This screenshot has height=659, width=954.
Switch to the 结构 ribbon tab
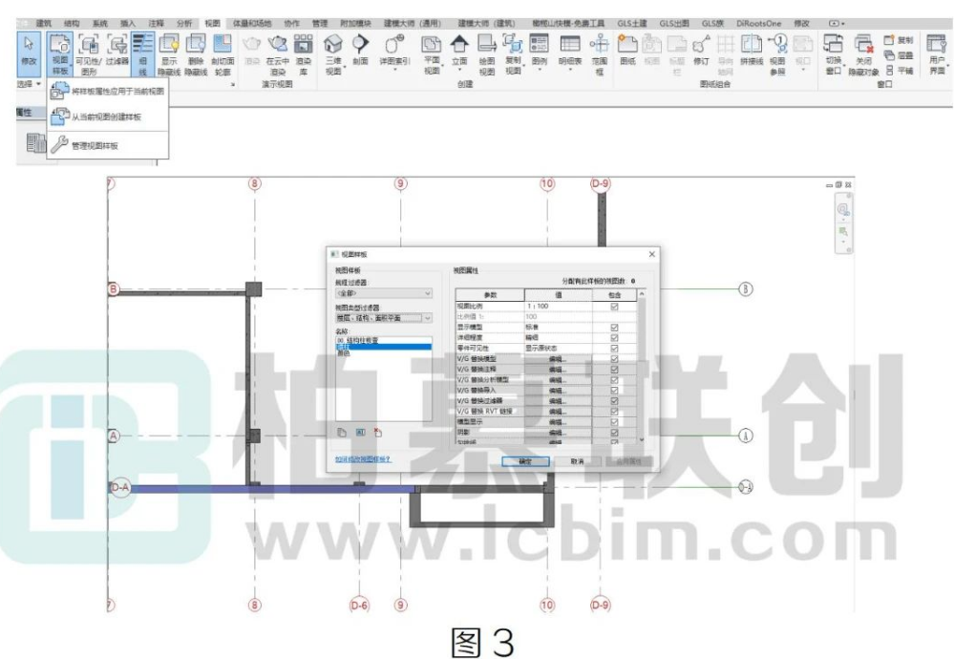(x=72, y=23)
